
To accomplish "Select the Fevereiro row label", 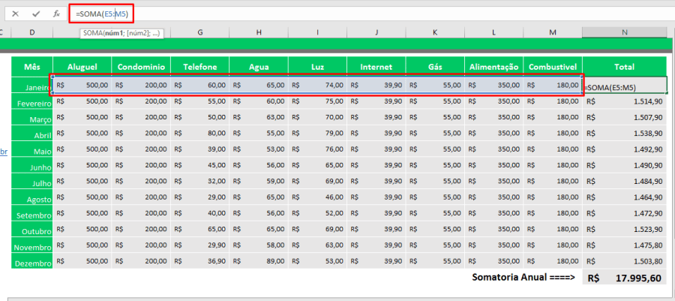I will click(31, 101).
